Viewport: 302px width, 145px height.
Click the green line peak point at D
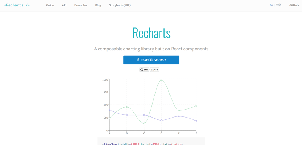(162, 80)
